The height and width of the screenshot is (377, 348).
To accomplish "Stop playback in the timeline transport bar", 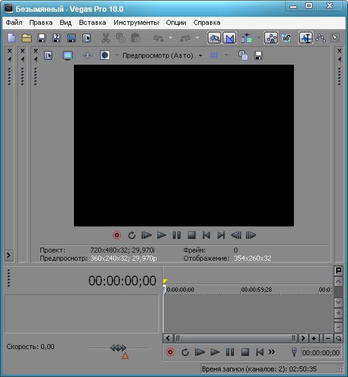I will 245,352.
